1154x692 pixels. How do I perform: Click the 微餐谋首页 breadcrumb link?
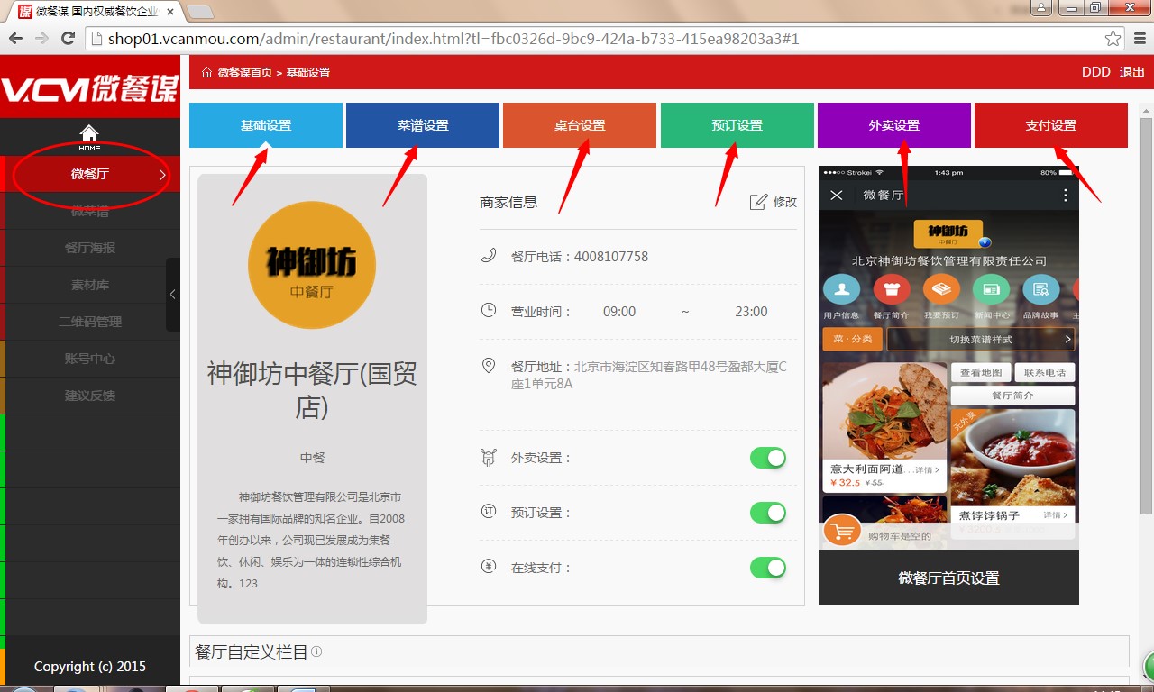pos(245,72)
